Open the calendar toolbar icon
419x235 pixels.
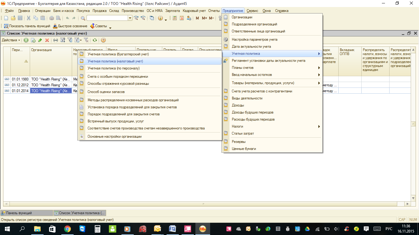[182, 18]
